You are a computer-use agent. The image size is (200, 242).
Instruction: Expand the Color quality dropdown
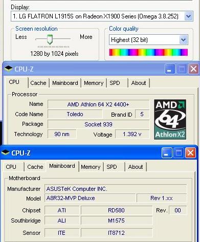point(183,40)
